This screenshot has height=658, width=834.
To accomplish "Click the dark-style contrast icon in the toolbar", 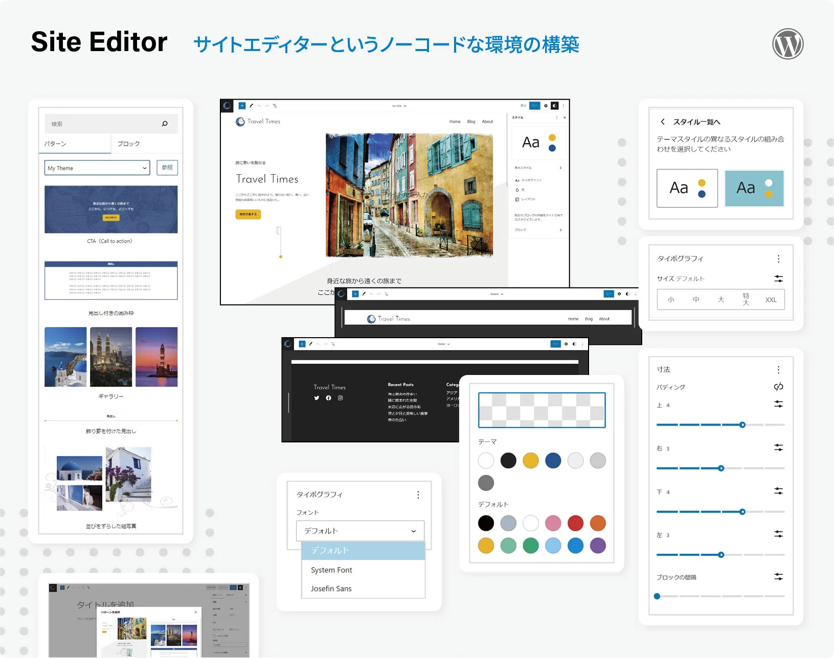I will click(x=555, y=106).
